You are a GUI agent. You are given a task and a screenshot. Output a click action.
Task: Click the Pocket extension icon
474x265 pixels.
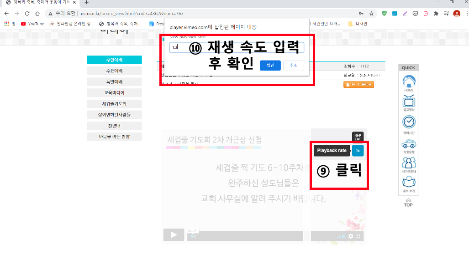point(416,14)
